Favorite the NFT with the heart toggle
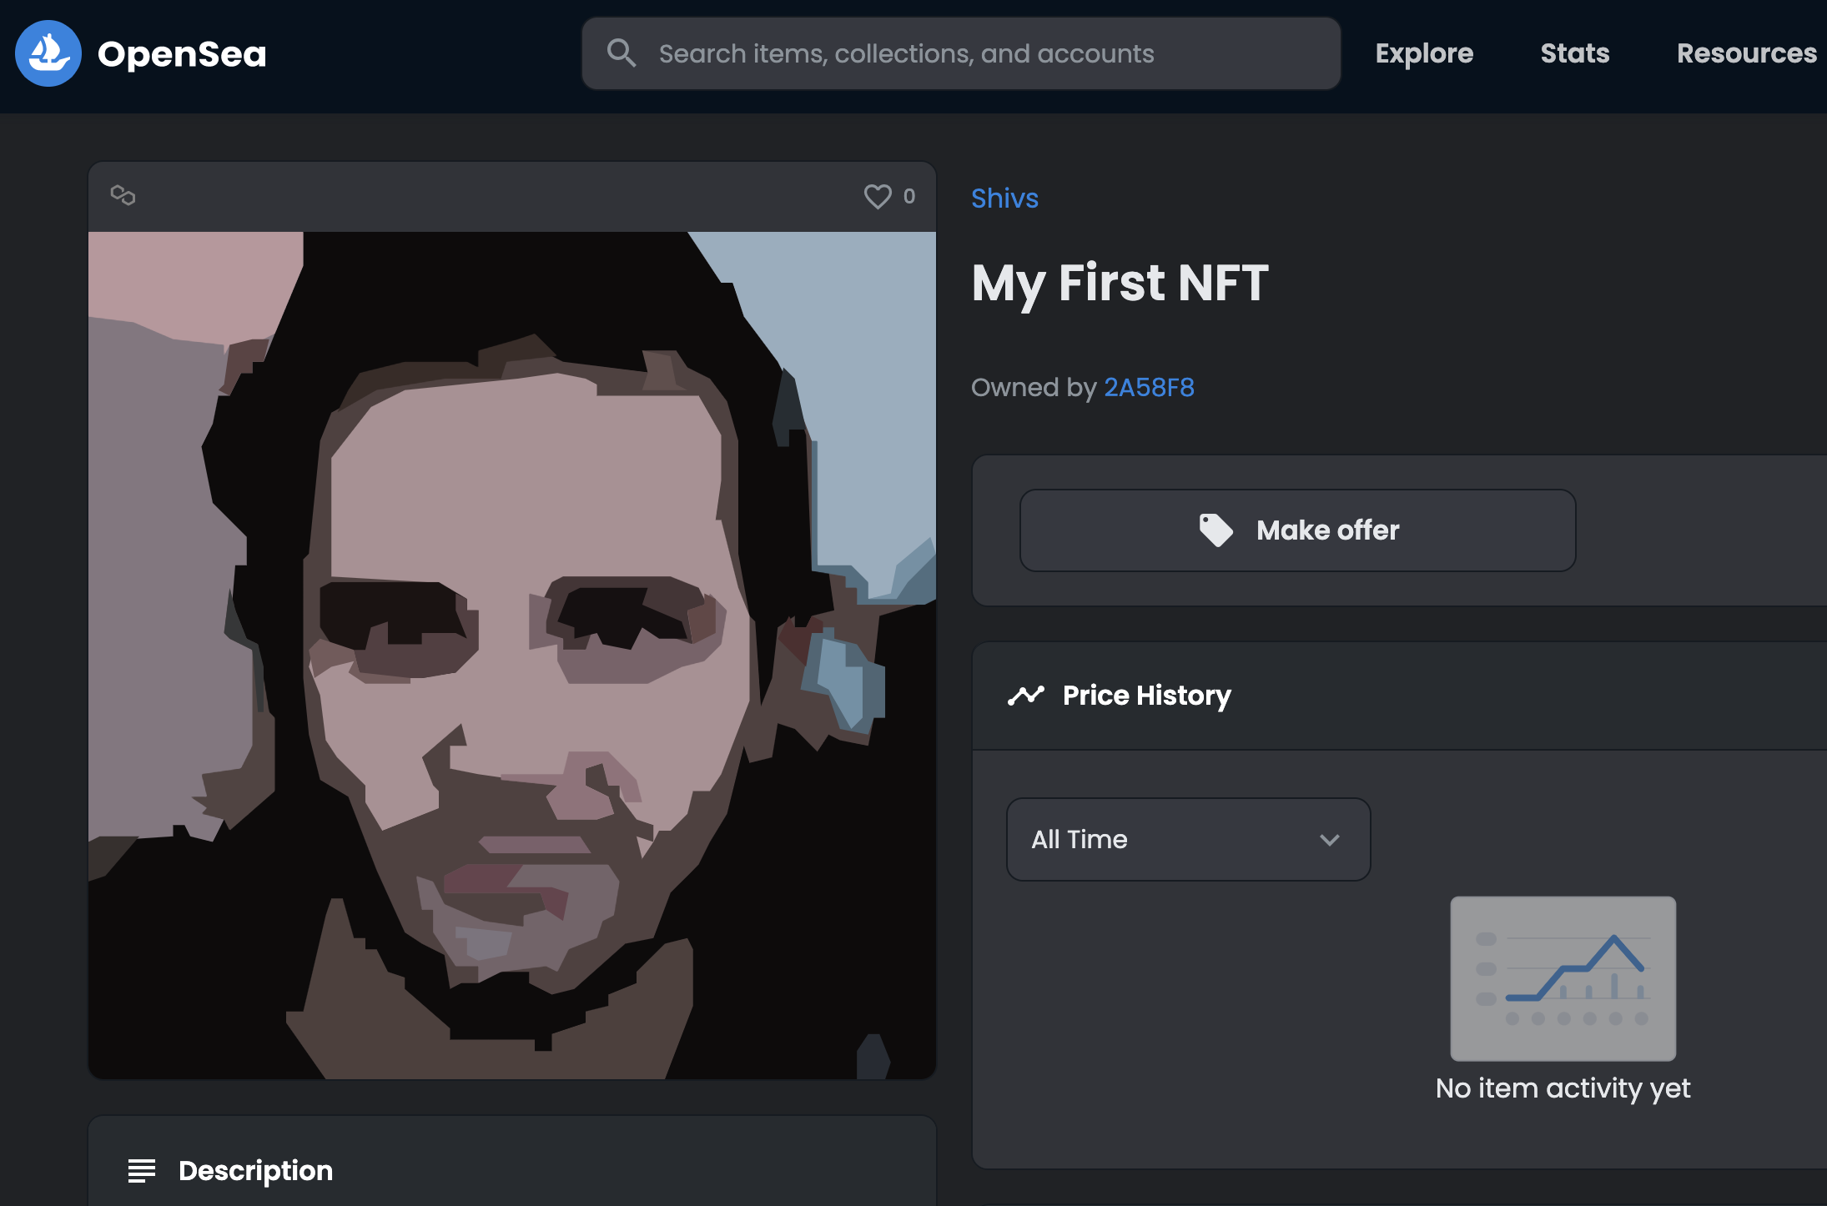The height and width of the screenshot is (1206, 1827). tap(878, 196)
